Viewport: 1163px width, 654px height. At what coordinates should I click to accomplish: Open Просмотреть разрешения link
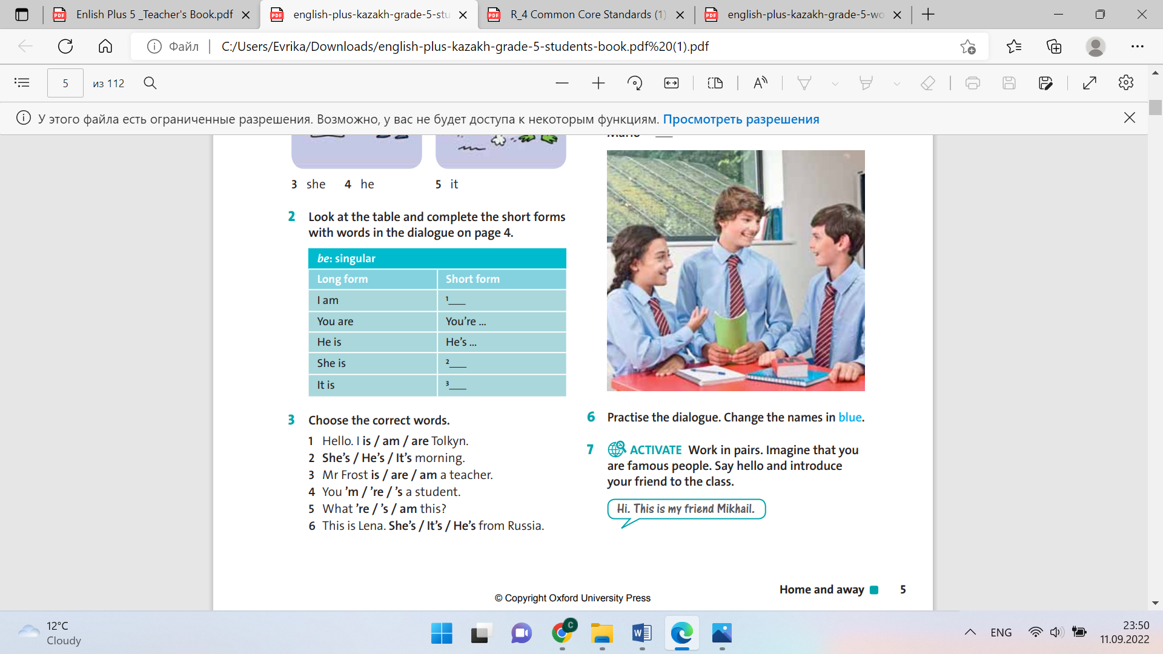point(741,119)
